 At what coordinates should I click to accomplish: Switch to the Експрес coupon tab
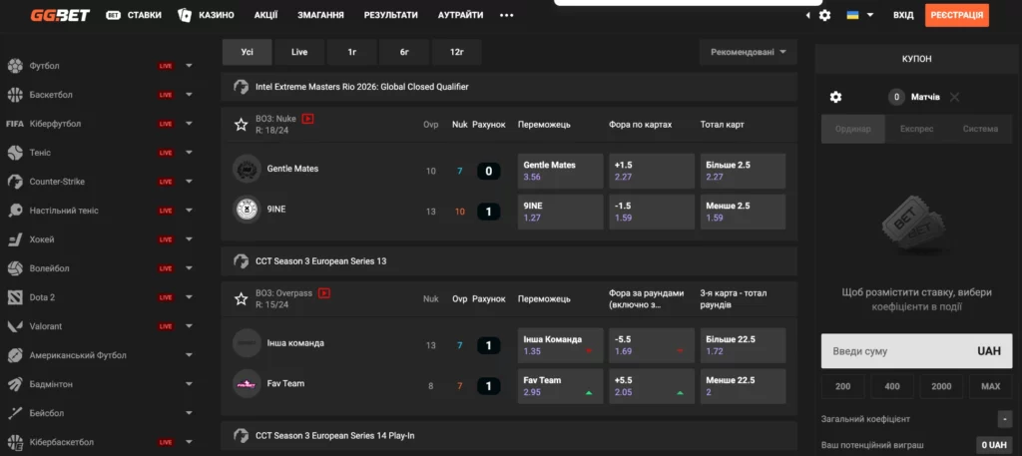[916, 129]
